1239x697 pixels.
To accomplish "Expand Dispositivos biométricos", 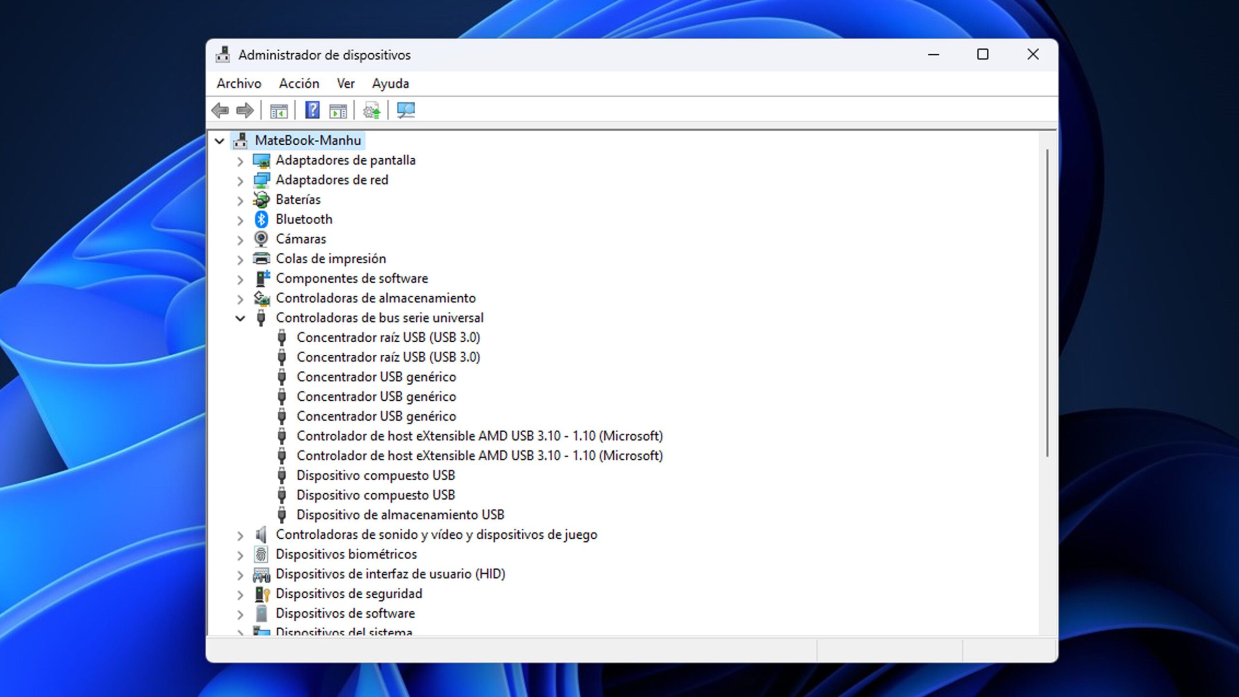I will click(x=240, y=555).
